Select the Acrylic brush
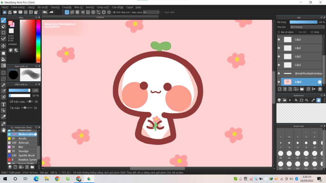Viewport: 326px width, 183px height. tap(22, 139)
